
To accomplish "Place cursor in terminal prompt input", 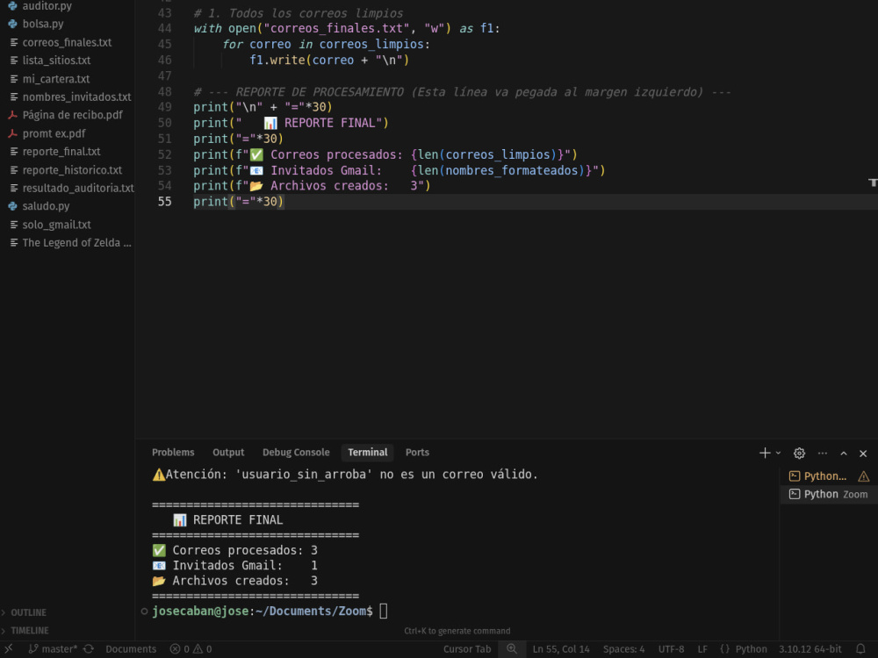I will pos(384,611).
